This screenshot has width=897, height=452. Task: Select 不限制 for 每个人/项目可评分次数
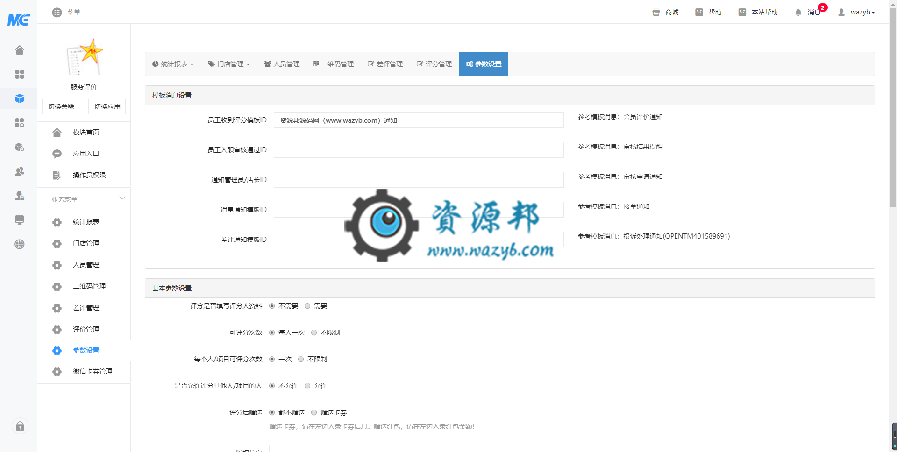click(301, 360)
